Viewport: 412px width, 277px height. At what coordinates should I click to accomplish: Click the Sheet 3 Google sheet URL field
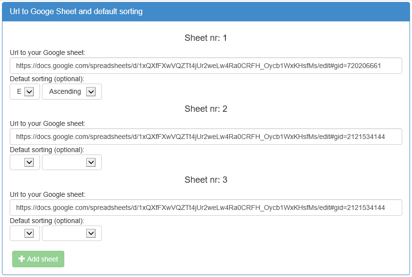click(x=206, y=208)
